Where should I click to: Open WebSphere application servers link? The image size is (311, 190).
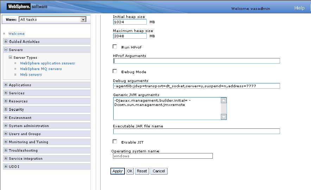pos(47,63)
